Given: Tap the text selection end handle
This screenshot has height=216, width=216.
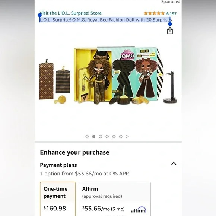Looking at the screenshot, I should (x=170, y=24).
